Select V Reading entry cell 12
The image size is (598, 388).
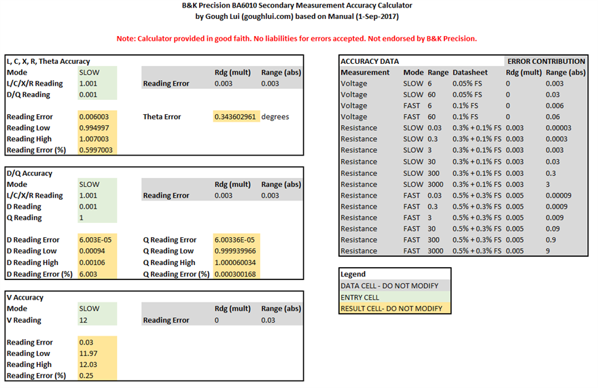point(97,319)
